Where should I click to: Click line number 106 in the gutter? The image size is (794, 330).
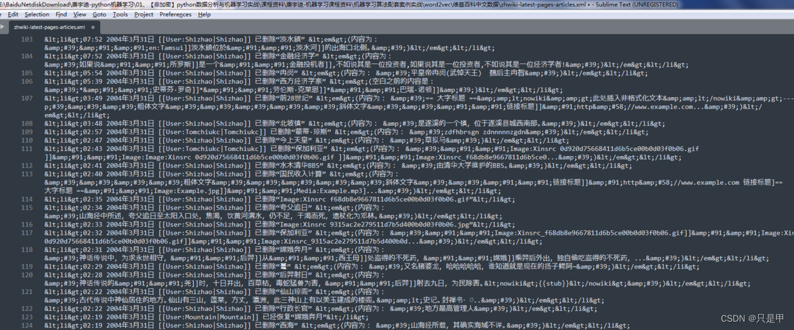point(26,81)
